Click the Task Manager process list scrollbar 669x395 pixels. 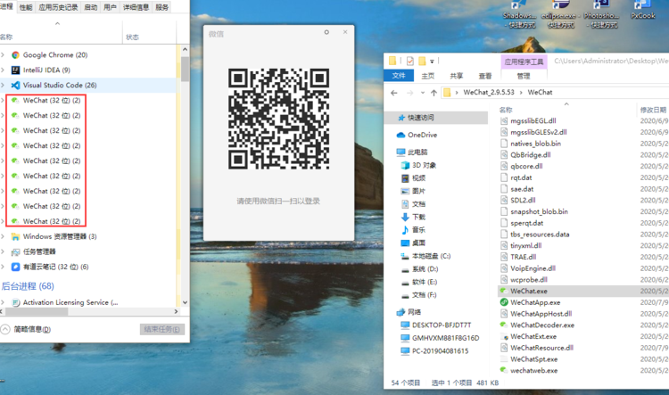pos(185,68)
